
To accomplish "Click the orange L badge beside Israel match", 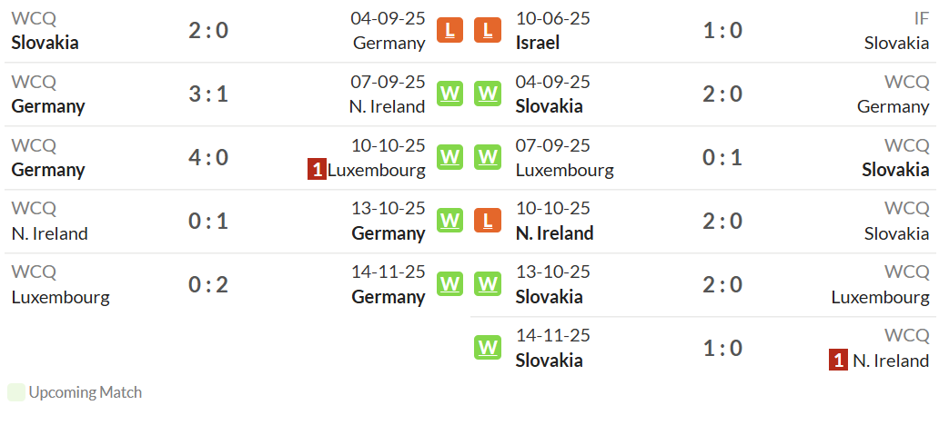I will [488, 30].
